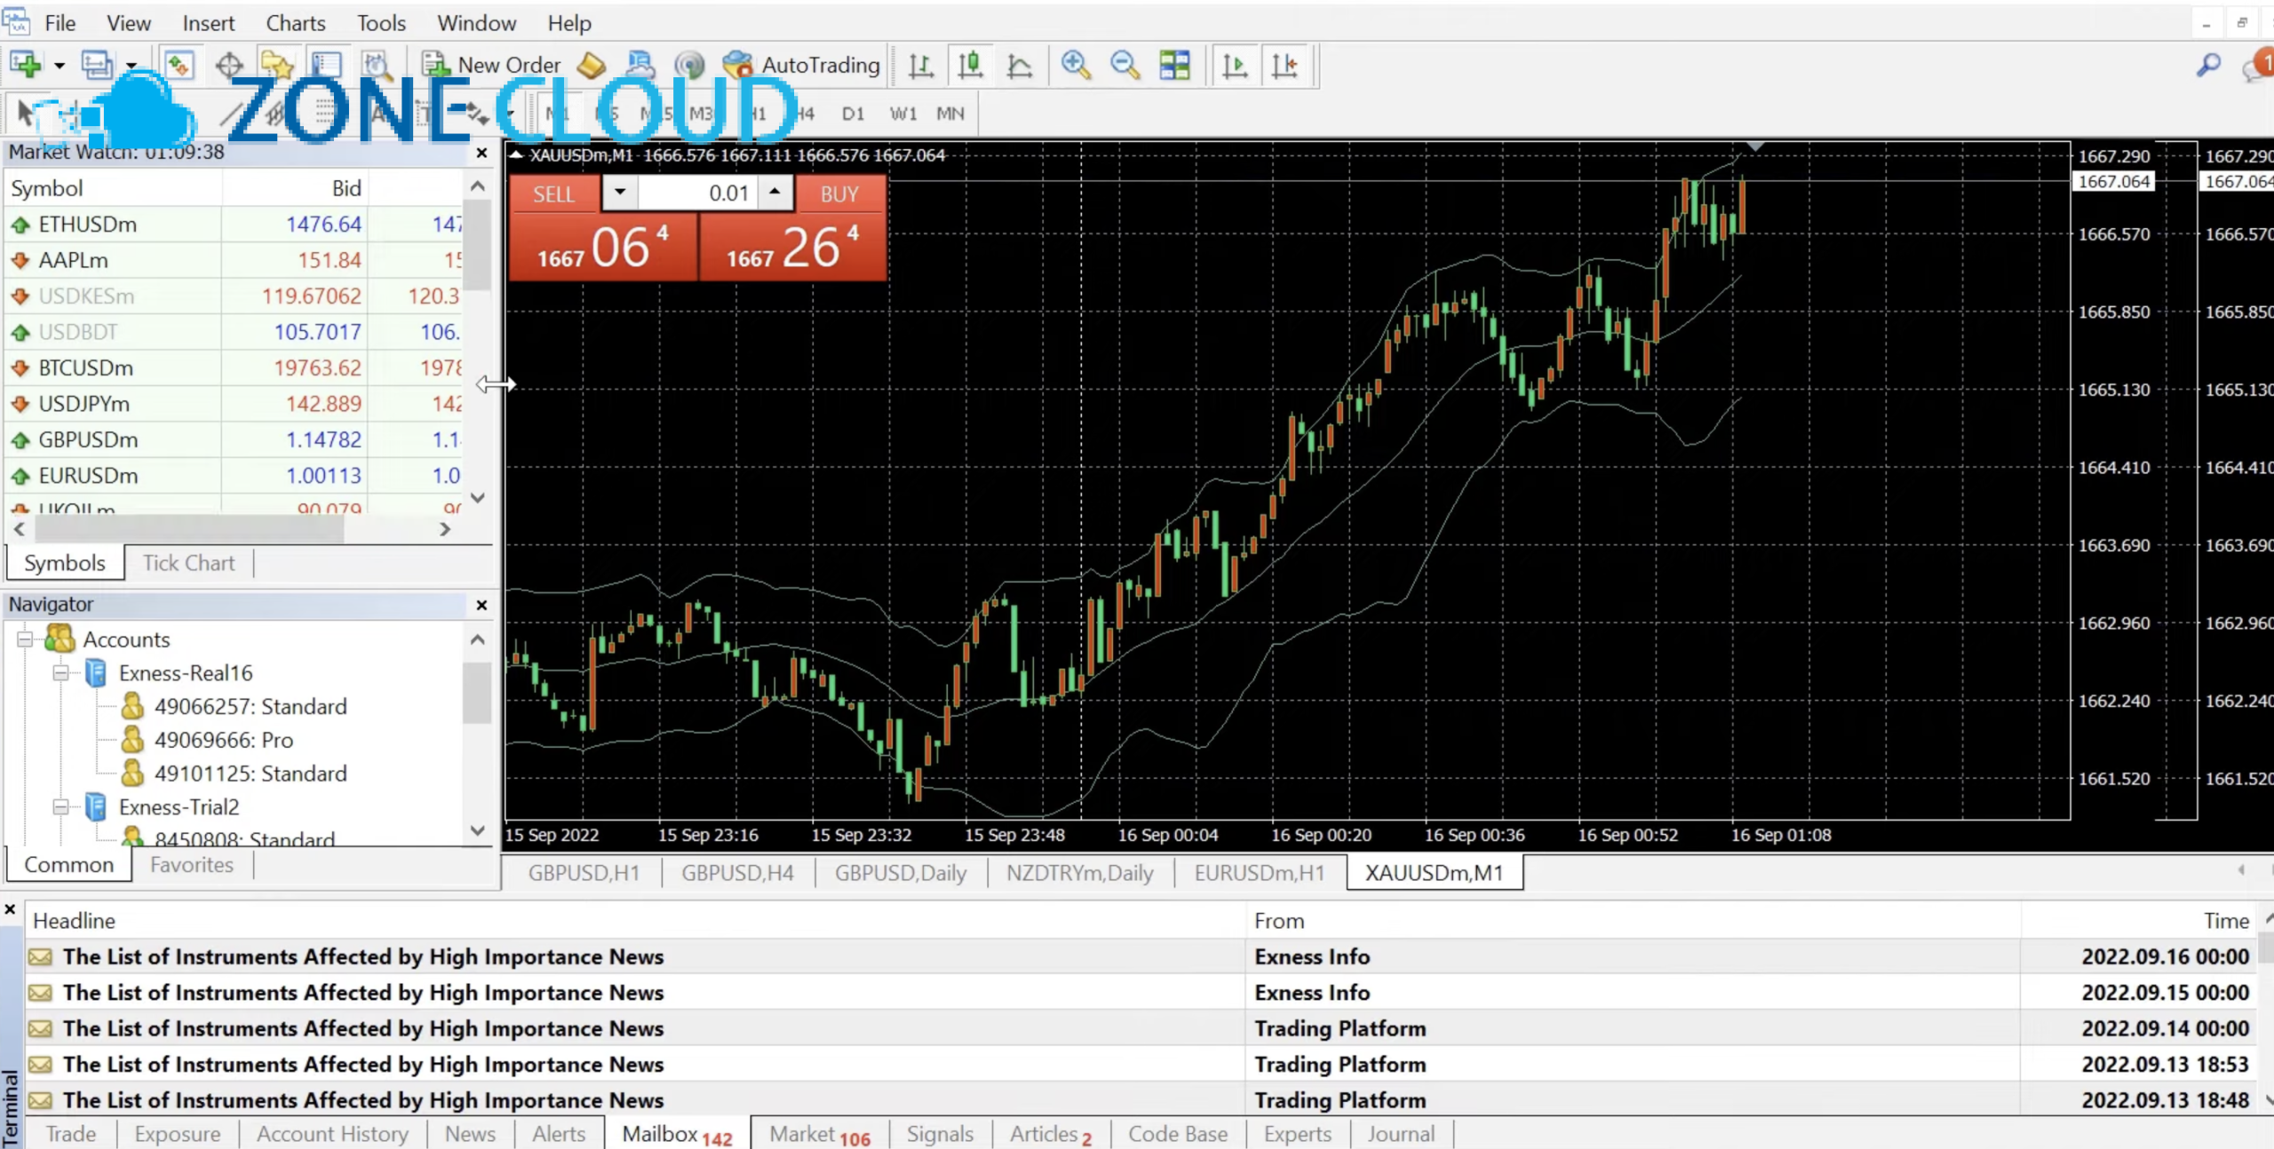Zoom in on the chart
Image resolution: width=2274 pixels, height=1149 pixels.
coord(1075,65)
